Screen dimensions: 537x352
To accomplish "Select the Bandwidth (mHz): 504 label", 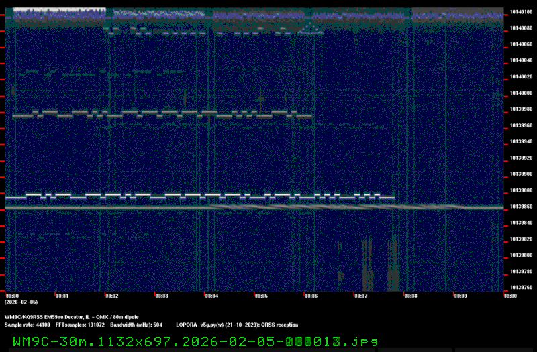I will pyautogui.click(x=136, y=325).
